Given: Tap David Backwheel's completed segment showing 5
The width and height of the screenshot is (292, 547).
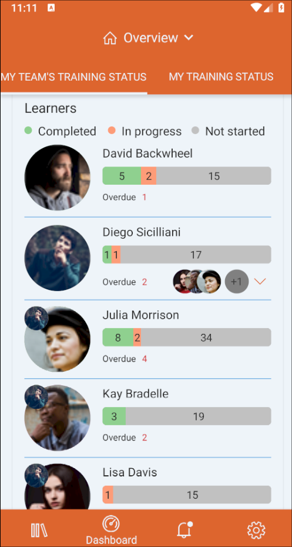Looking at the screenshot, I should coord(122,176).
